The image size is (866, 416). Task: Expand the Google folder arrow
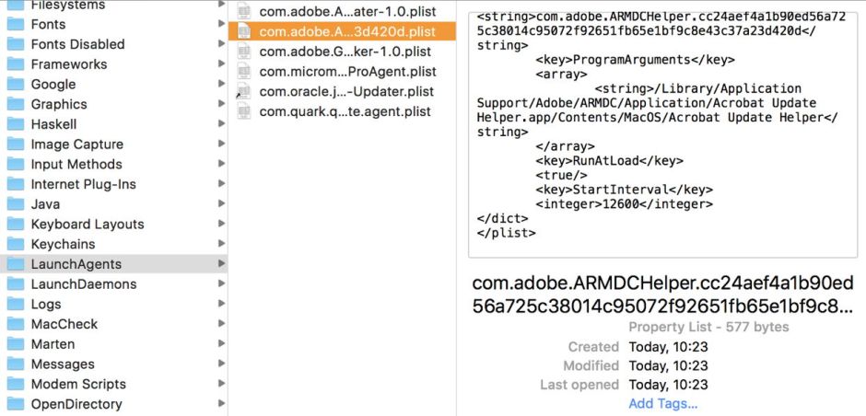pos(221,84)
